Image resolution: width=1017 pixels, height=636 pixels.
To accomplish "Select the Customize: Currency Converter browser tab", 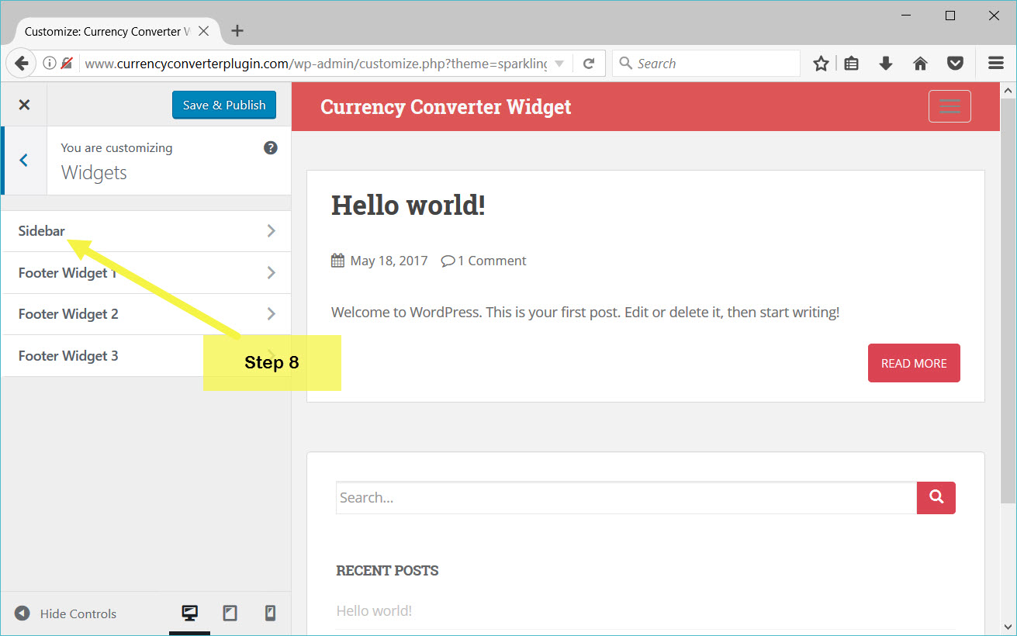I will coord(109,31).
